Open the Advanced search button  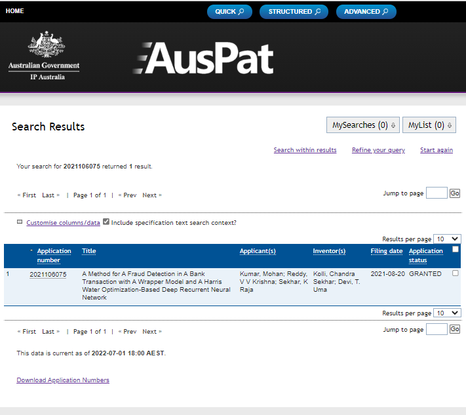click(366, 12)
